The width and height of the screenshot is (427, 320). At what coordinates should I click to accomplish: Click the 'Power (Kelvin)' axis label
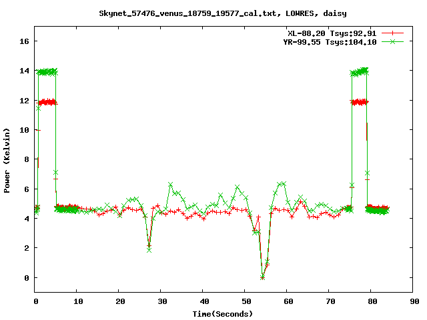coord(7,161)
